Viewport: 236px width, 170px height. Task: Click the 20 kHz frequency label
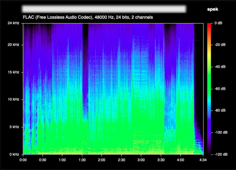(13, 45)
